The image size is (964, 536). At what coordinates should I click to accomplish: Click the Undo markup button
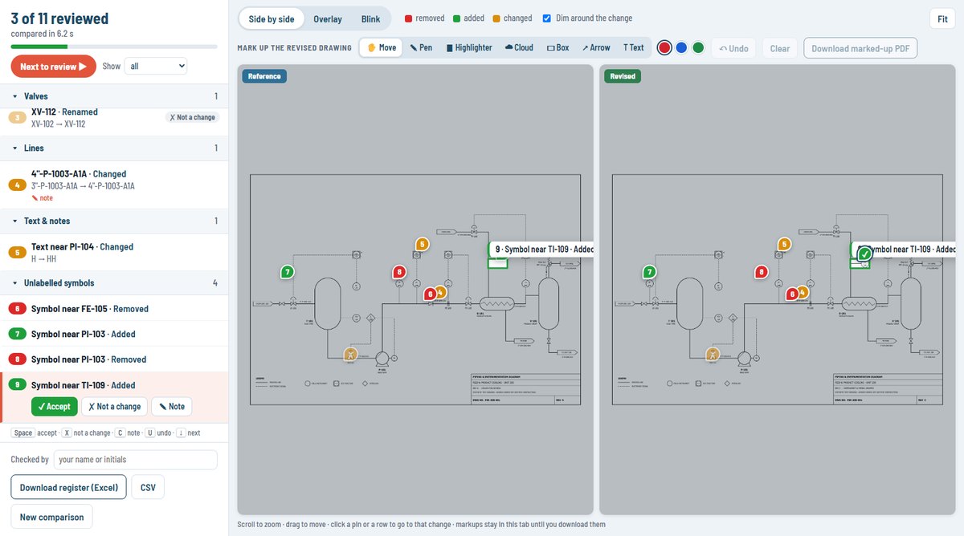pos(733,48)
